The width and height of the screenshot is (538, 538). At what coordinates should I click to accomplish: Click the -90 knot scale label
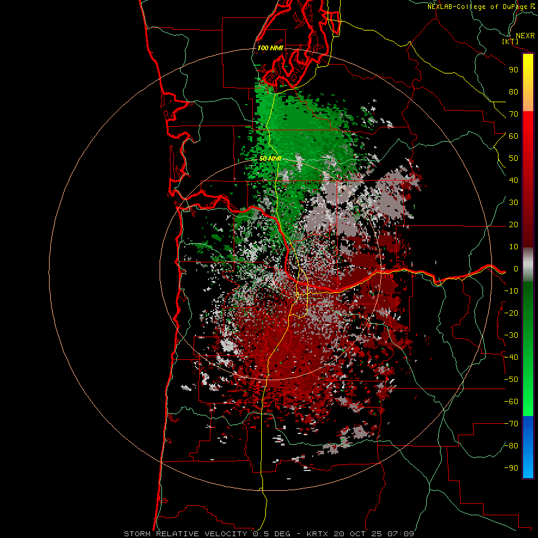click(x=511, y=468)
